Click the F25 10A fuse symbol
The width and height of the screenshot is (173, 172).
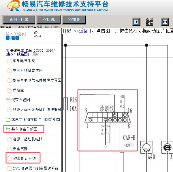66,104
